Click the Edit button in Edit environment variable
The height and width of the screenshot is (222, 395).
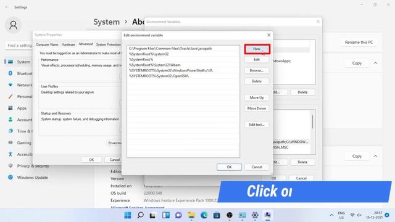(x=257, y=60)
